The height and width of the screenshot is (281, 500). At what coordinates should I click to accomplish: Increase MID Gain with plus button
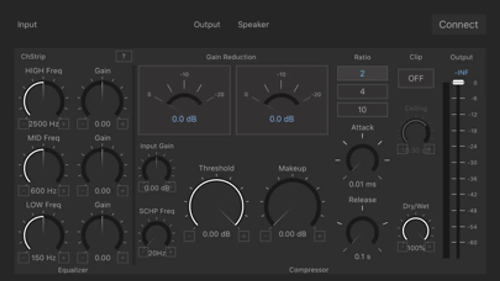(123, 190)
